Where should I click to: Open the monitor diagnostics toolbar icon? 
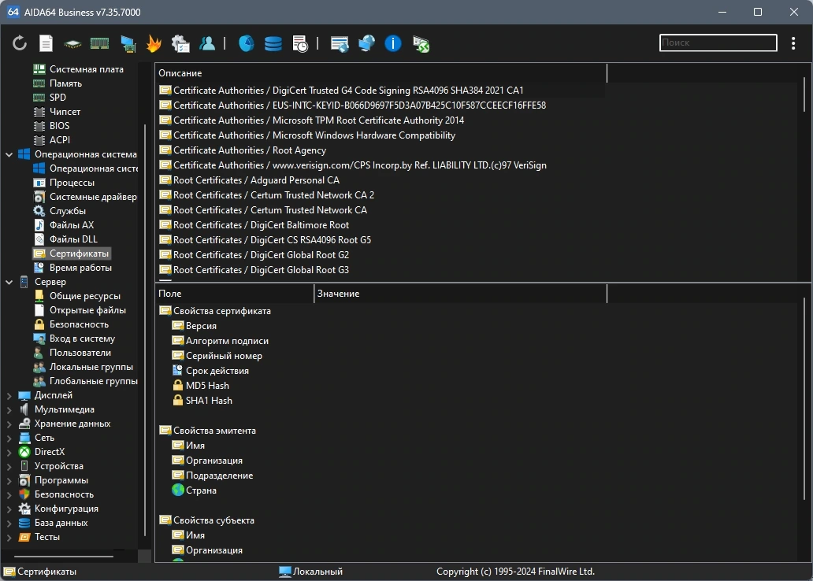pos(128,44)
